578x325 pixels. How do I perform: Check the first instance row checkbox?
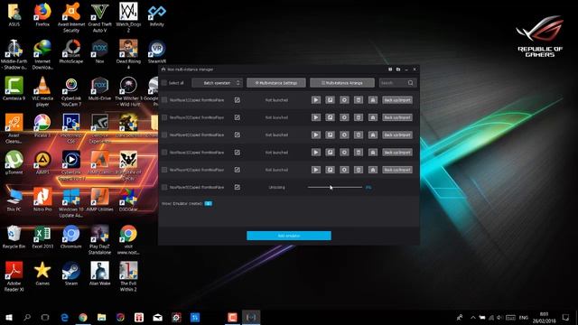click(164, 100)
